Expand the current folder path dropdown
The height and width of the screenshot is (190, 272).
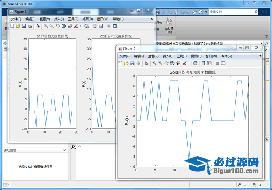[262, 43]
